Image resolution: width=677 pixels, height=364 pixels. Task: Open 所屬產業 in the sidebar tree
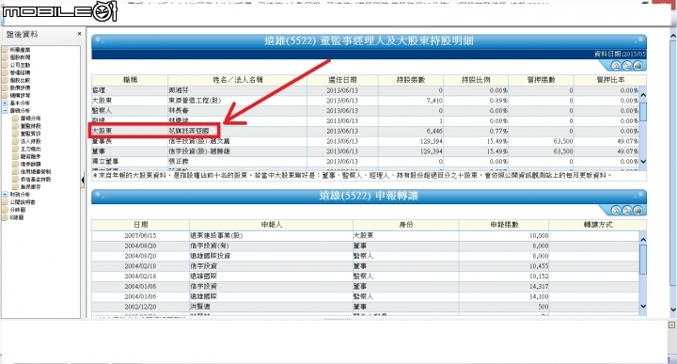pos(20,50)
